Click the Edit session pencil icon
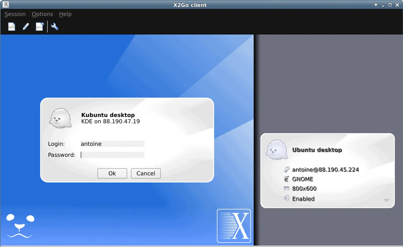 coord(26,26)
